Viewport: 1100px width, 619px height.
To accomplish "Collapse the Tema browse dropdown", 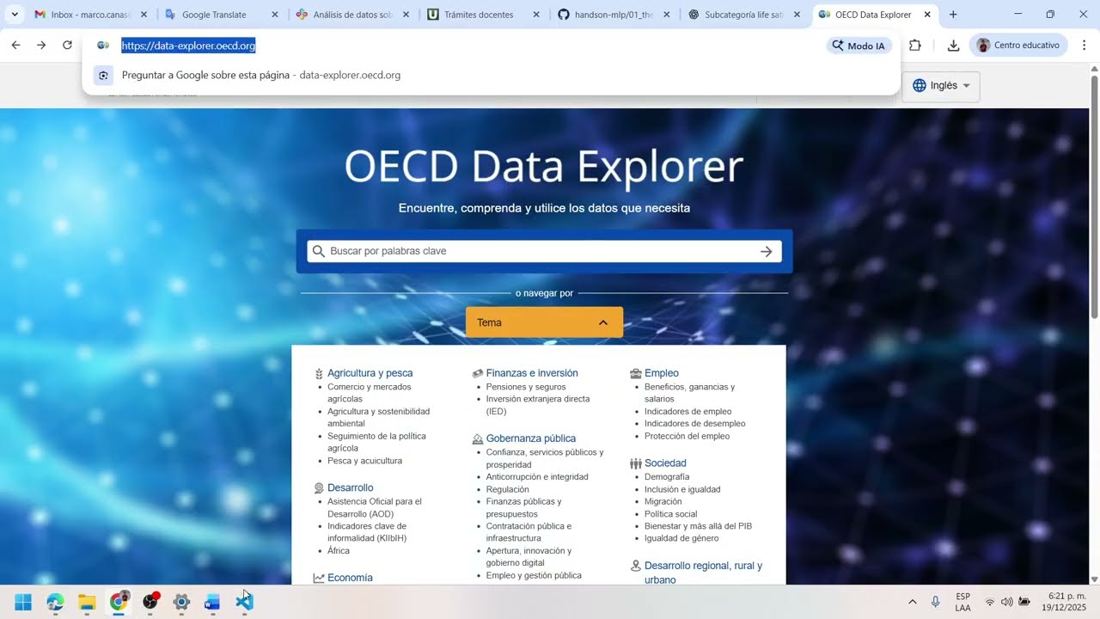I will [544, 322].
